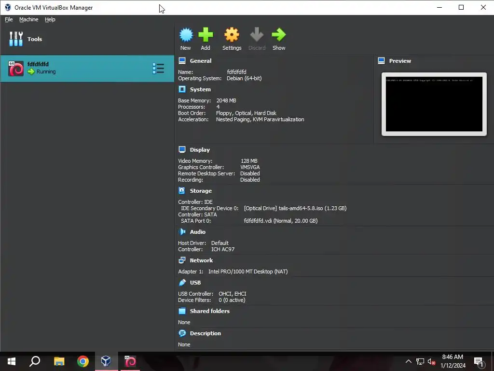Click Floppy, Optical, Hard Disk boot order
The width and height of the screenshot is (494, 371).
[246, 113]
